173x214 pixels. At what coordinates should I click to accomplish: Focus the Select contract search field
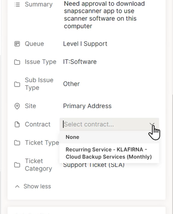(105, 124)
